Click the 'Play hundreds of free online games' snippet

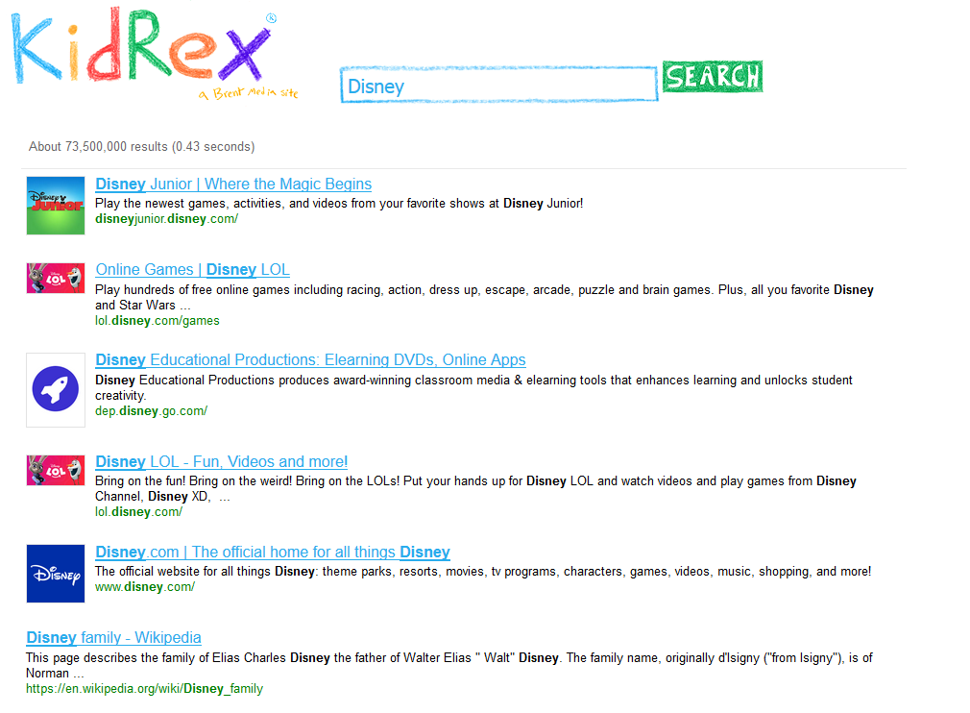pyautogui.click(x=484, y=298)
